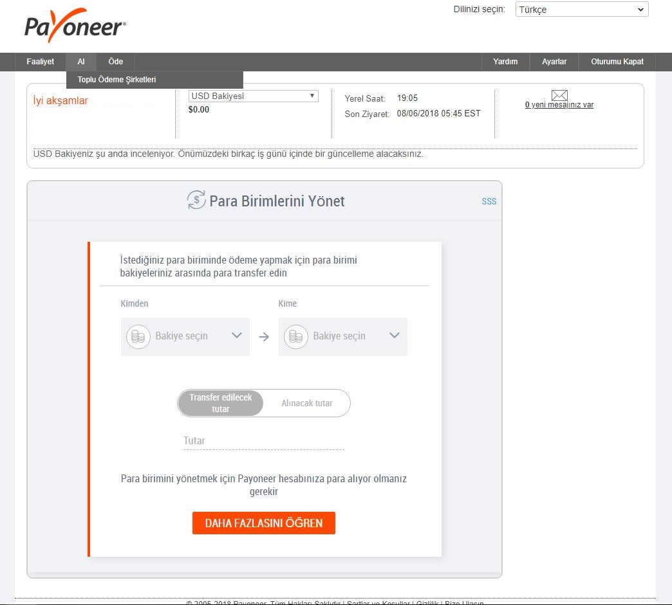
Task: Click last visit value '08/06/2018 05:45 EST'
Action: (438, 113)
